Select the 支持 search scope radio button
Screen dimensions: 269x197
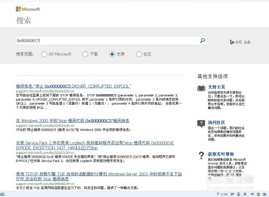[x=112, y=54]
